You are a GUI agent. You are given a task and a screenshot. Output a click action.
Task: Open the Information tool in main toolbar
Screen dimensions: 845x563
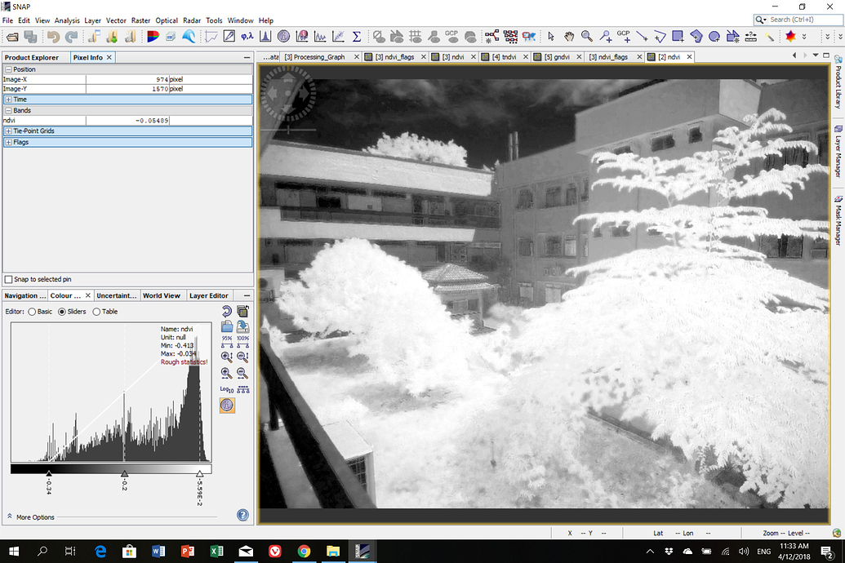[x=283, y=36]
